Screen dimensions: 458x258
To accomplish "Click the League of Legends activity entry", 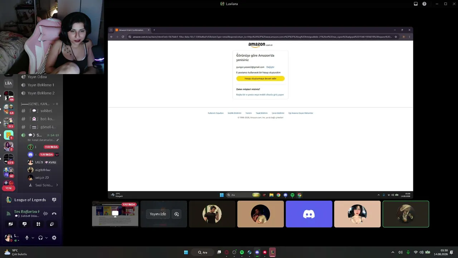I will [30, 200].
